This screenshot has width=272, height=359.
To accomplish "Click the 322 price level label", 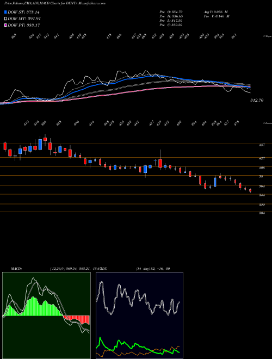I will coord(262,205).
